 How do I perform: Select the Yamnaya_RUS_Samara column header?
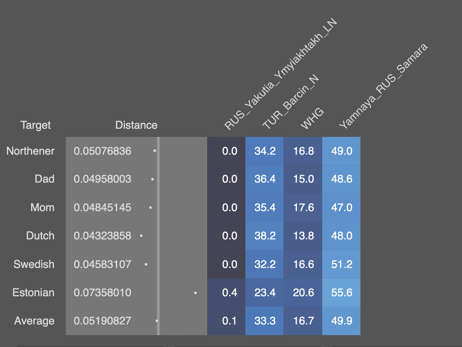pyautogui.click(x=383, y=86)
